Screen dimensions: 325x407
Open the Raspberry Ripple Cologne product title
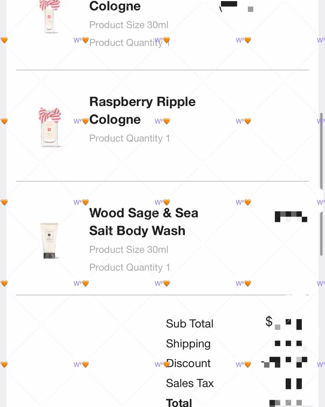[x=142, y=110]
